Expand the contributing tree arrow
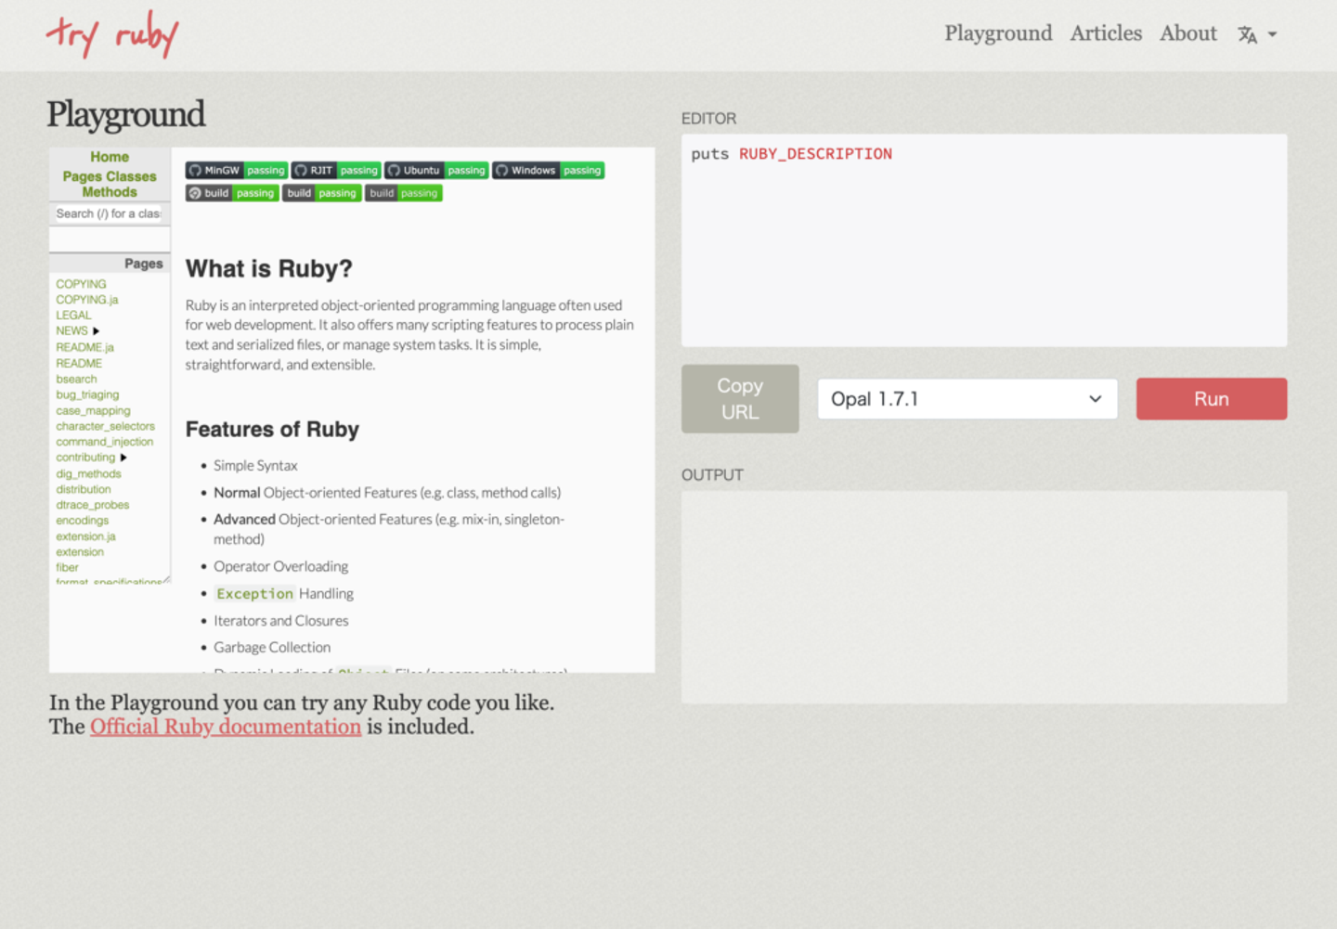The width and height of the screenshot is (1337, 929). [123, 458]
